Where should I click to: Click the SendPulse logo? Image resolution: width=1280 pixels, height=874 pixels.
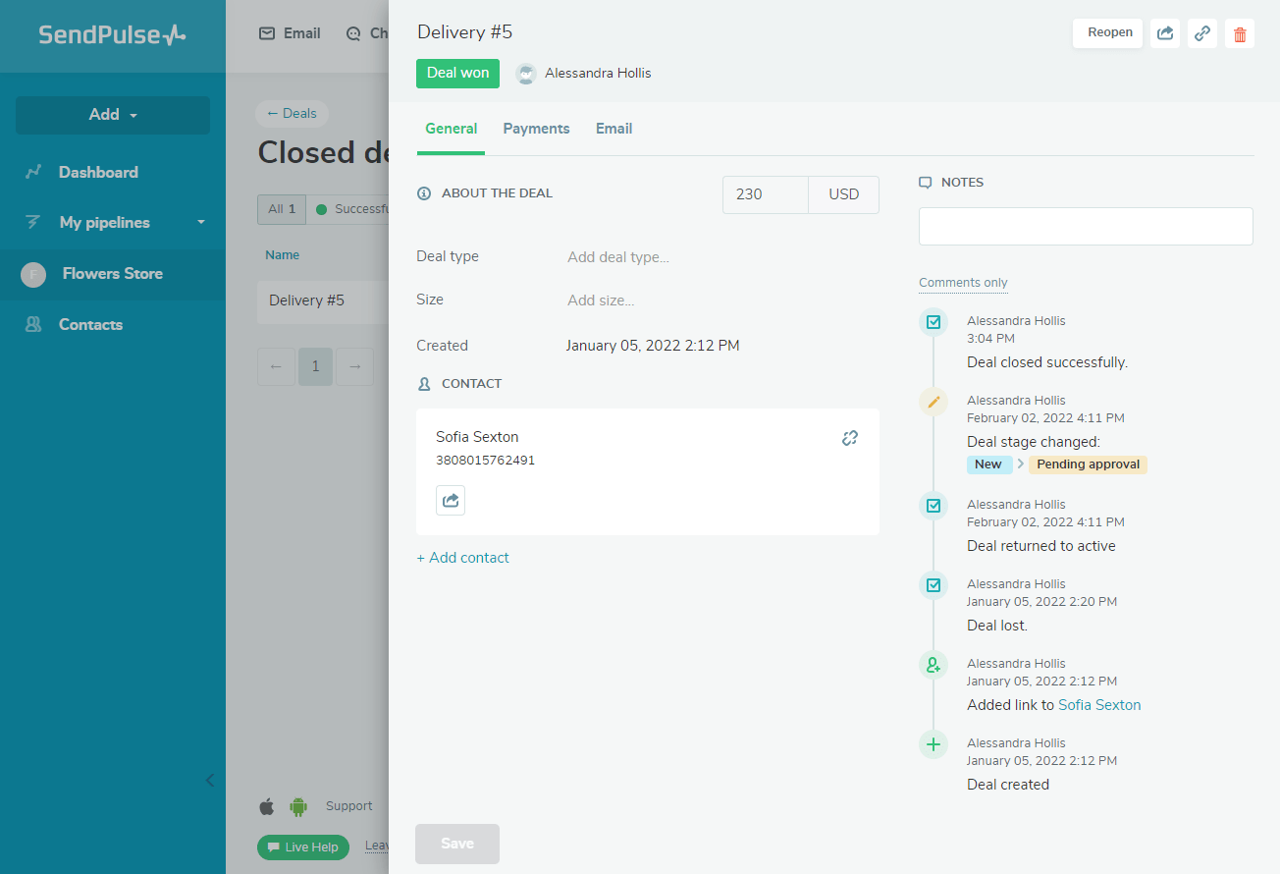pos(112,35)
